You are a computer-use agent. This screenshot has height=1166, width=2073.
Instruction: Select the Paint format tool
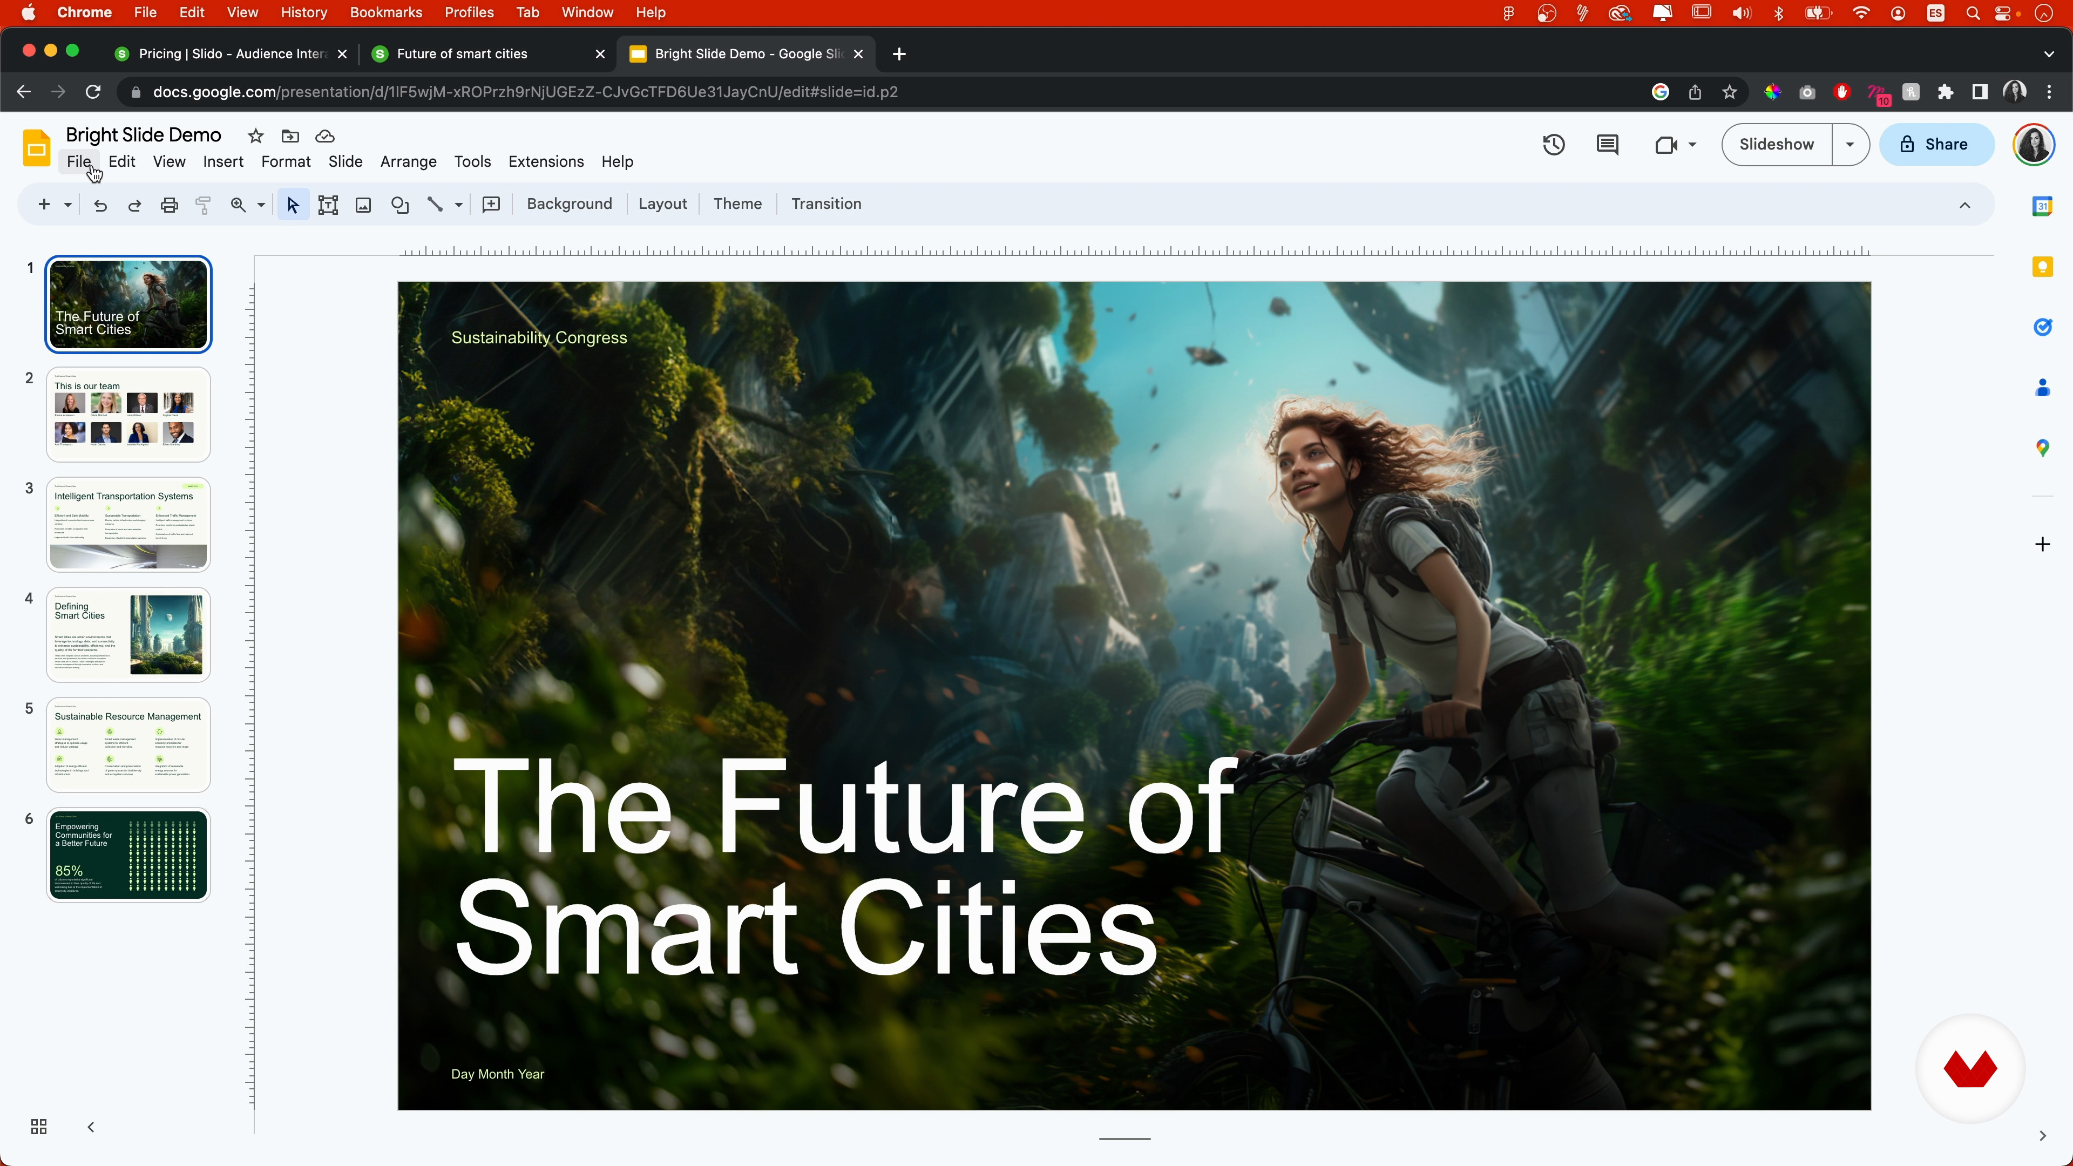204,205
